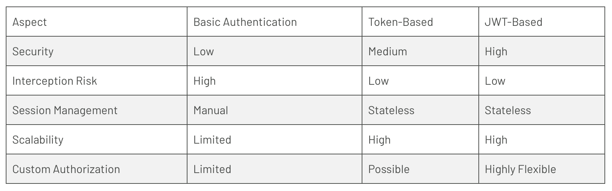Select the Interception Risk row label

55,81
